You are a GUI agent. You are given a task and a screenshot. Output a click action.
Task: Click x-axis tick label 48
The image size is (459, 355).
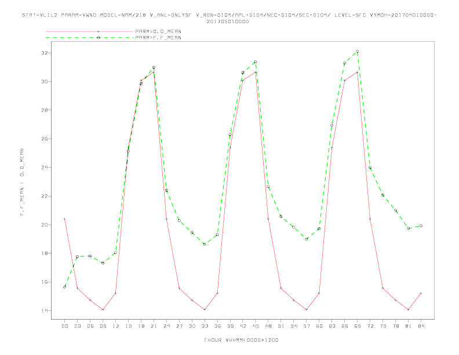pyautogui.click(x=268, y=326)
